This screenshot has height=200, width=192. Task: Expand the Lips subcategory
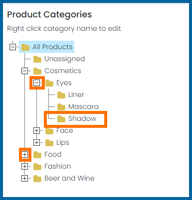[36, 143]
